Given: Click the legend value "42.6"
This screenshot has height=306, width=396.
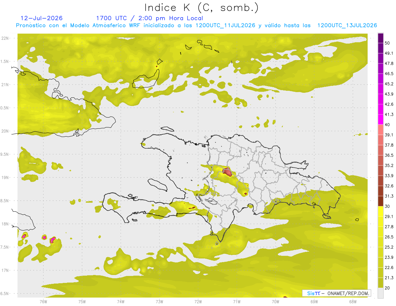Looking at the screenshot, I should pos(389,104).
